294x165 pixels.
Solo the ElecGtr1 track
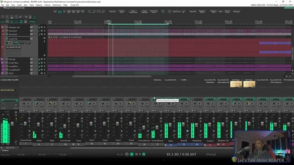(x=45, y=31)
